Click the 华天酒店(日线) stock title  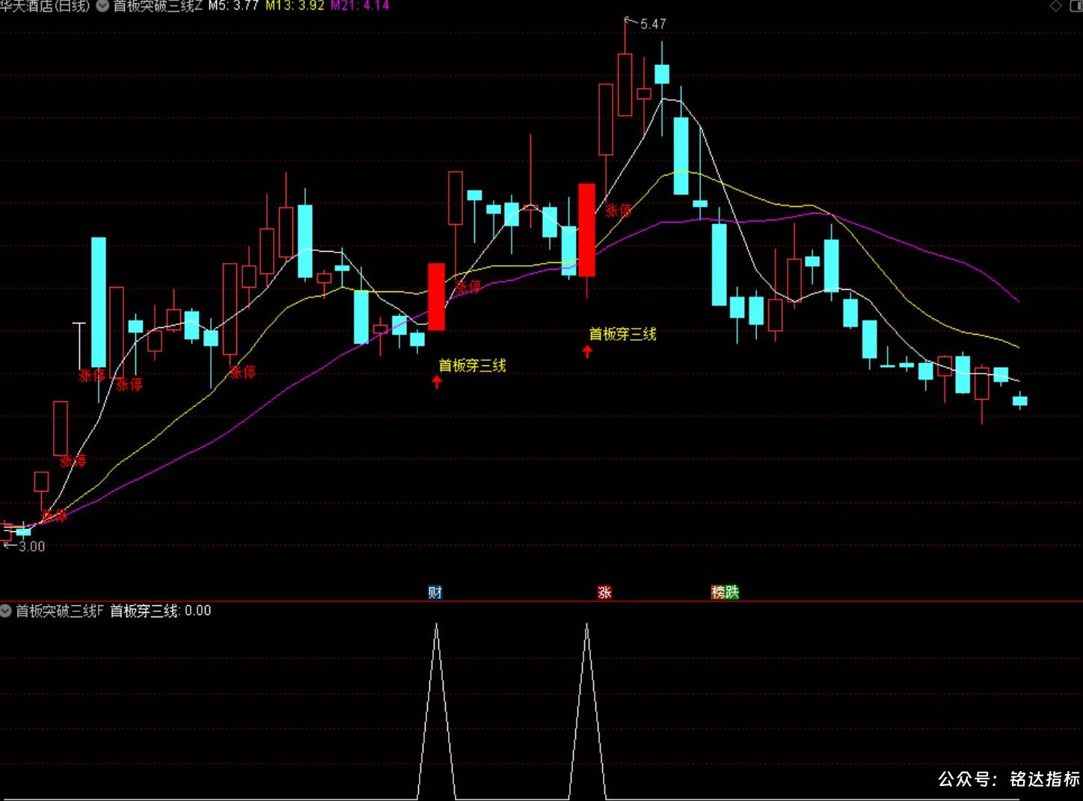pyautogui.click(x=45, y=6)
